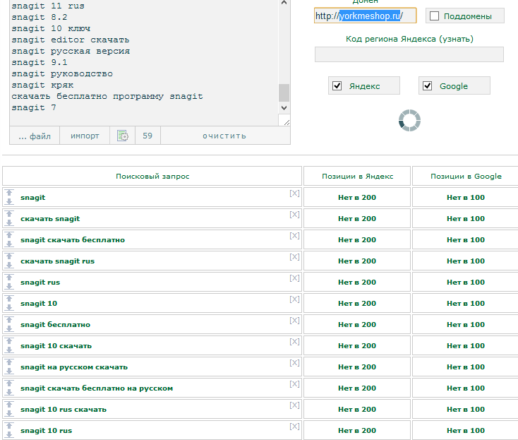Click the Yandex position cell for 'snagit'

pos(357,197)
